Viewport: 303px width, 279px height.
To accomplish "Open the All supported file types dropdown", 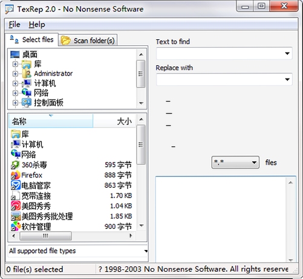I will point(77,251).
